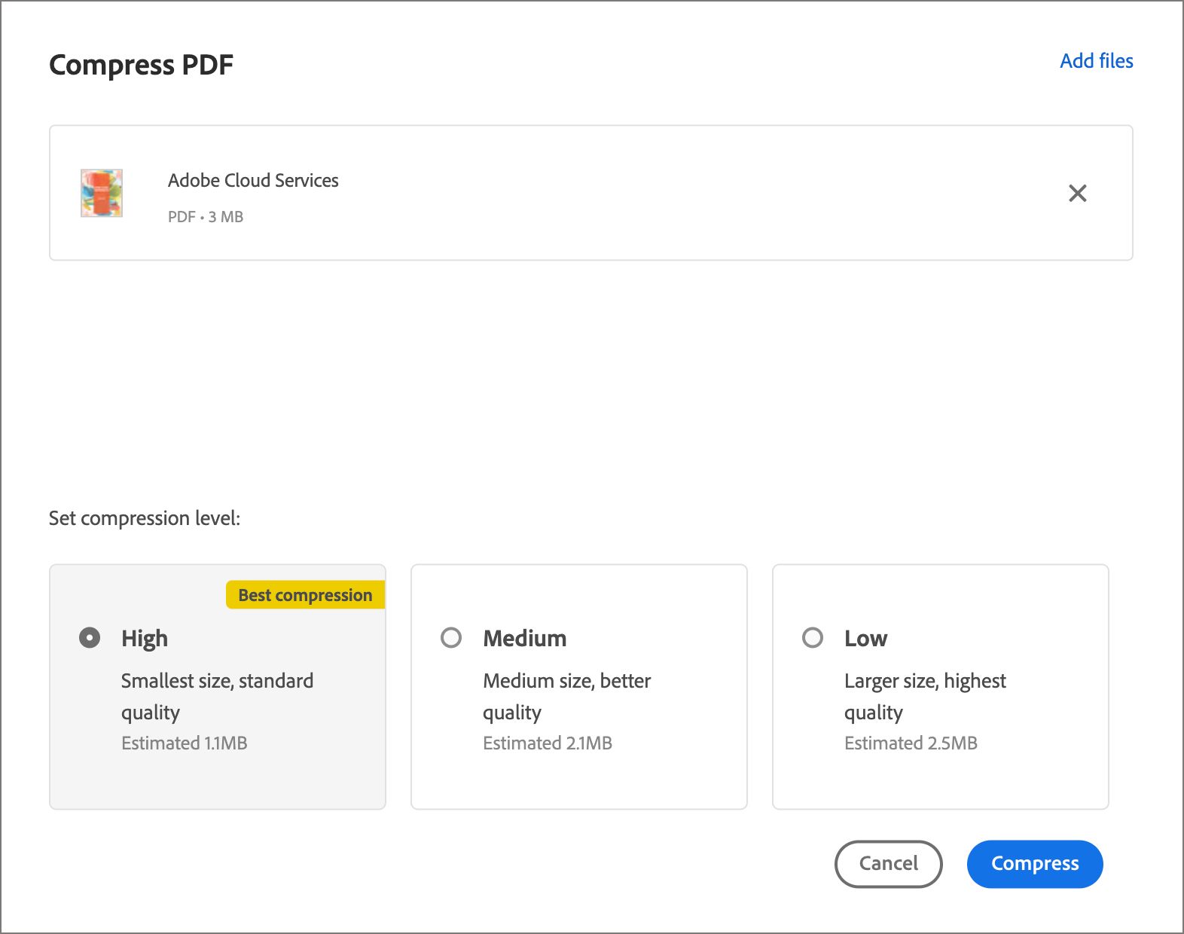Select the Low compression radio button
This screenshot has width=1184, height=934.
pos(813,638)
